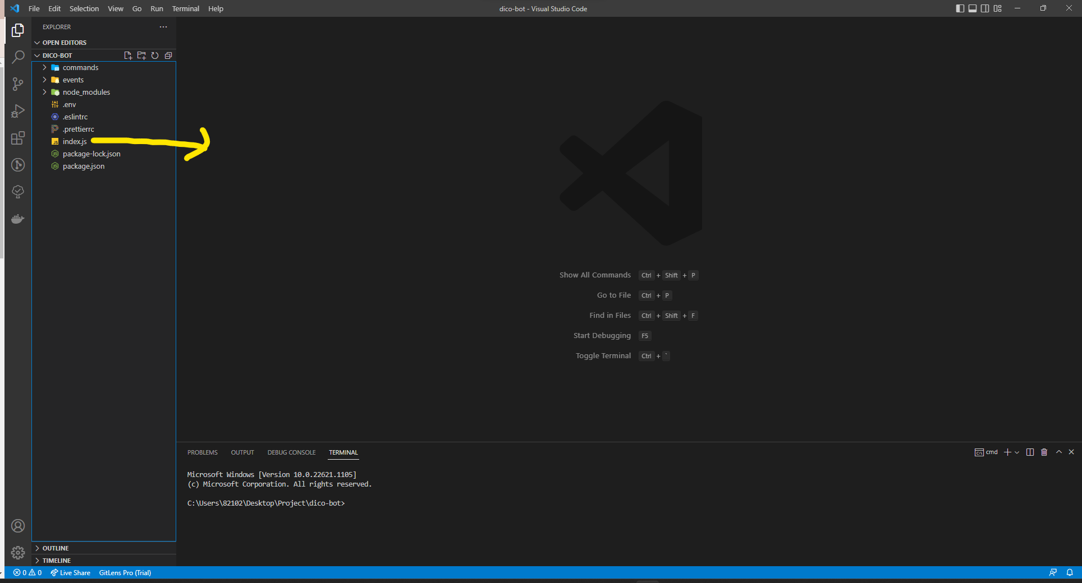Open the Extensions view
The height and width of the screenshot is (583, 1082).
(x=18, y=138)
